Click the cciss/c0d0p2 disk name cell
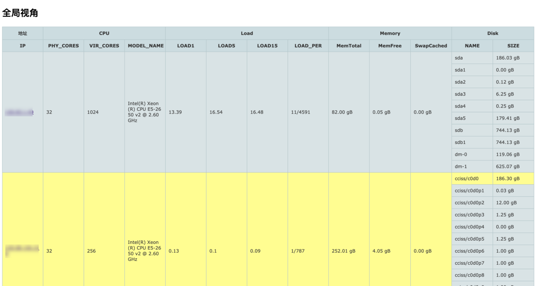This screenshot has height=286, width=537. (472, 203)
